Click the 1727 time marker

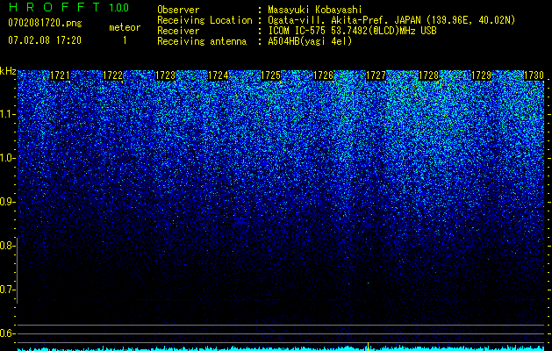(376, 75)
